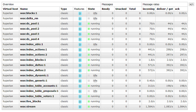Viewport: 196px width, 112px height.
Task: Open the wax:blocks:1 queue
Action: (x=29, y=13)
